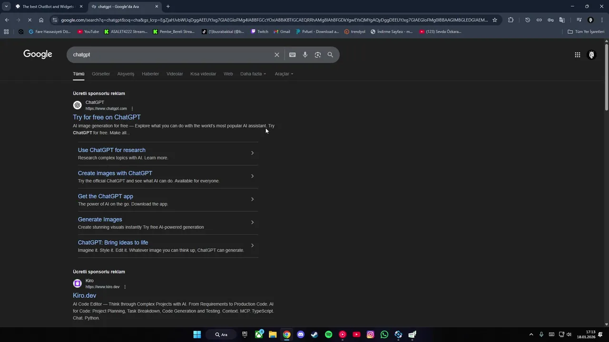Open the "Create images with ChatGPT" sitelink
The image size is (609, 342).
[x=115, y=173]
